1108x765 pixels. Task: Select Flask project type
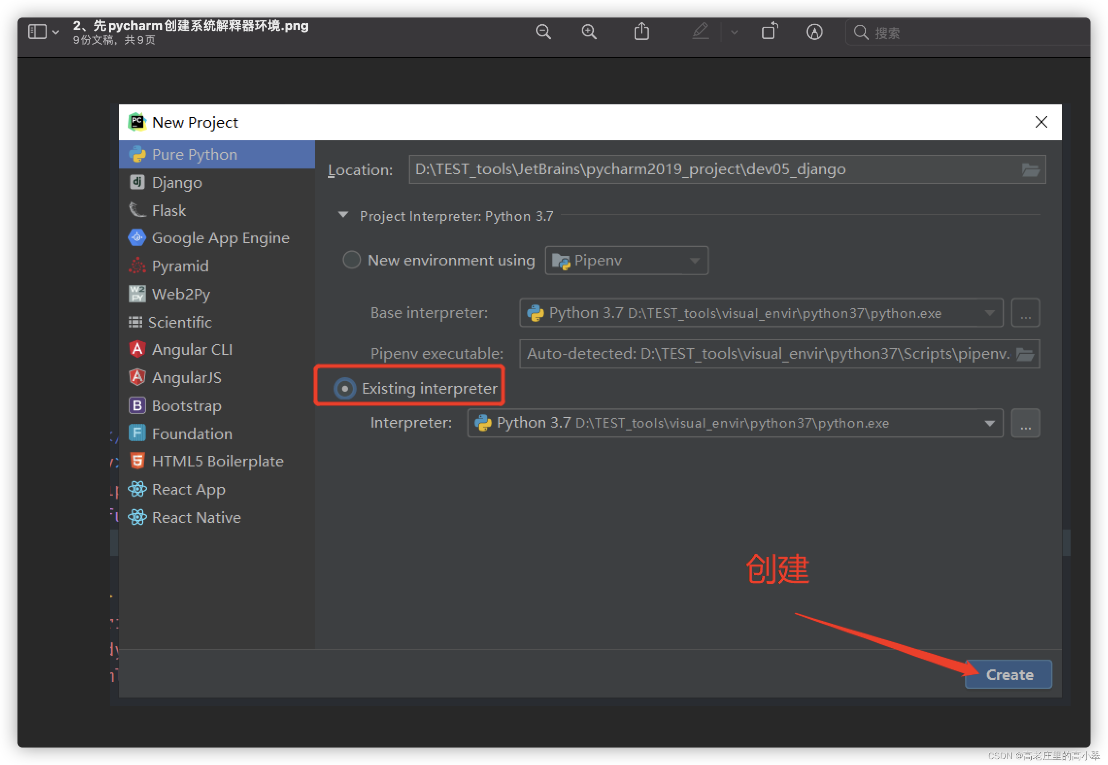[168, 211]
